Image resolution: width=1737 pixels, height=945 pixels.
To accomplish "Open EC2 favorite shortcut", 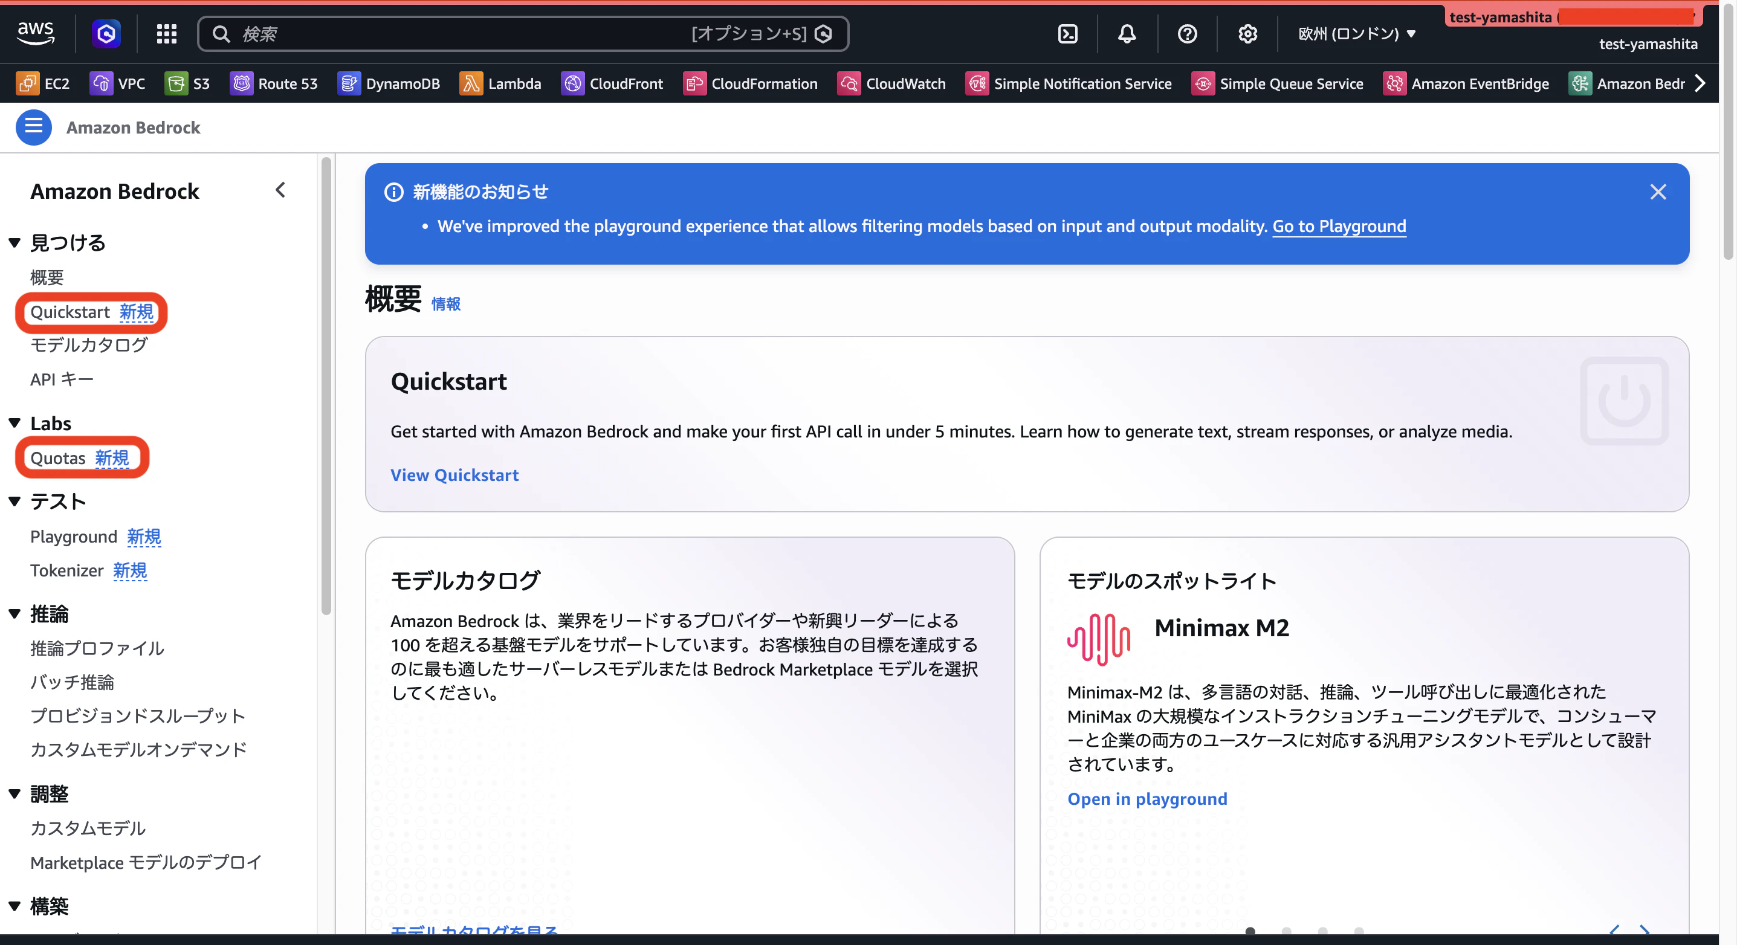I will click(x=42, y=83).
